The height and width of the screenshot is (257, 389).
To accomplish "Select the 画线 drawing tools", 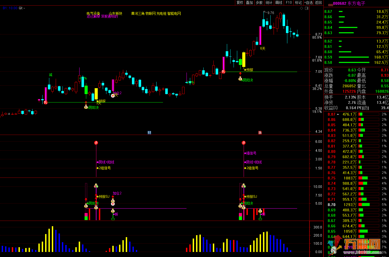I will [279, 3].
